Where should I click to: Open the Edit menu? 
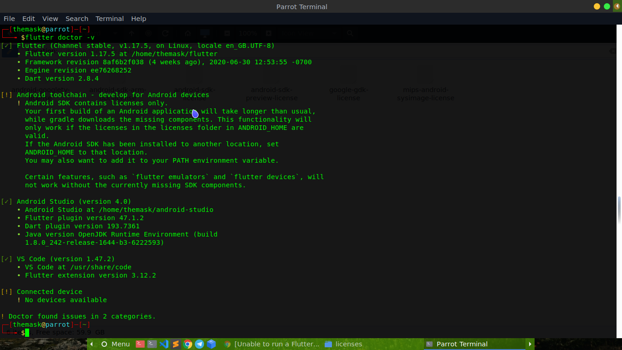(29, 19)
